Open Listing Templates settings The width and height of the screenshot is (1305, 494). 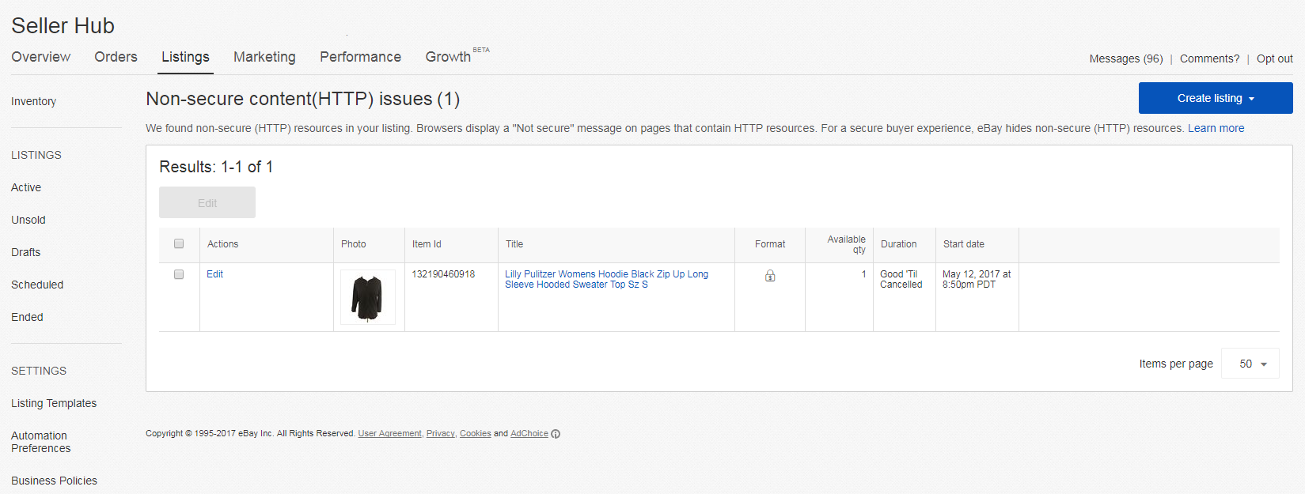54,403
